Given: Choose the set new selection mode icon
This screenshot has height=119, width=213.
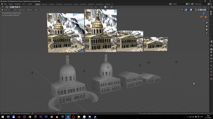Looking at the screenshot, I should (11, 7).
